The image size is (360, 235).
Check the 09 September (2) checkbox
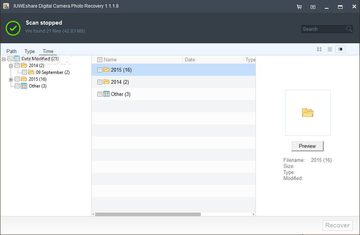(x=24, y=72)
